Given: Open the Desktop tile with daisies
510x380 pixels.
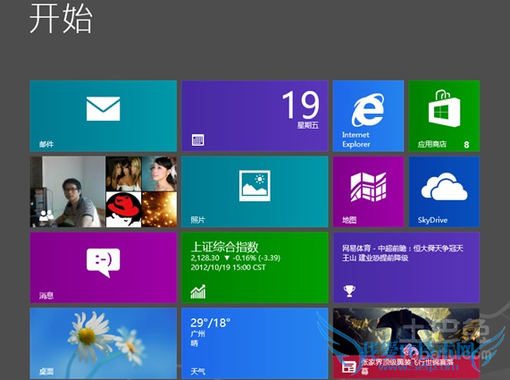Looking at the screenshot, I should tap(103, 343).
